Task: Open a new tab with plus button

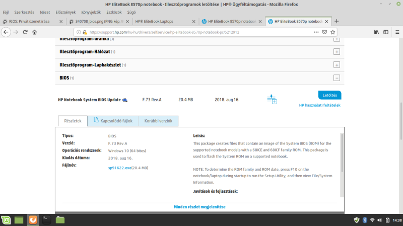Action: (337, 21)
